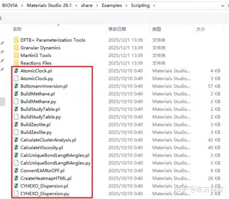The image size is (229, 199).
Task: Click the BuildZeolite.pl script icon
Action: (16, 124)
